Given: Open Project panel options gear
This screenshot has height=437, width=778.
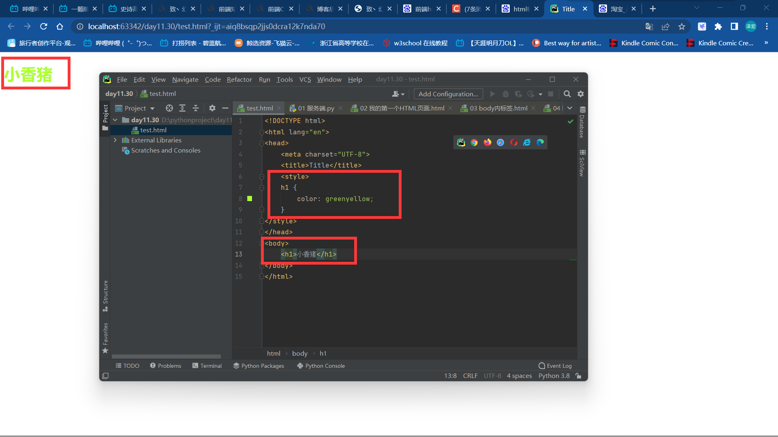Looking at the screenshot, I should coord(212,108).
